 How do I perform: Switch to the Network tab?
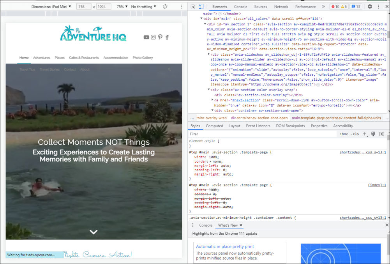281,6
